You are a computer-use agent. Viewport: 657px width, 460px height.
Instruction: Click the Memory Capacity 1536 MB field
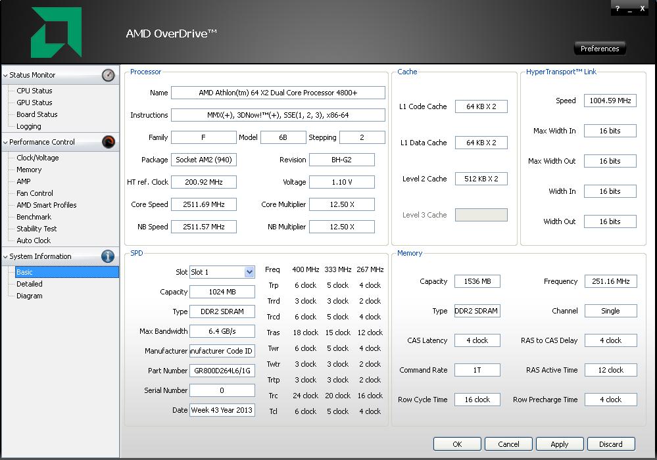477,281
